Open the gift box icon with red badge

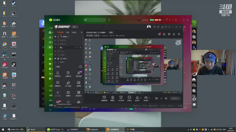click(159, 34)
